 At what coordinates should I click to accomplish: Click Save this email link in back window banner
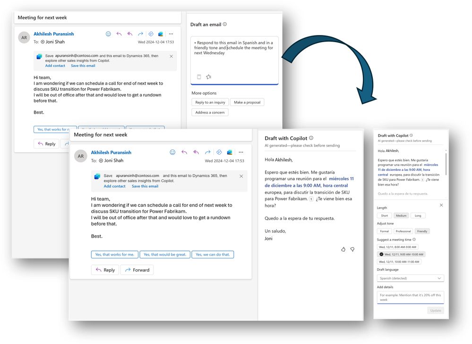83,66
